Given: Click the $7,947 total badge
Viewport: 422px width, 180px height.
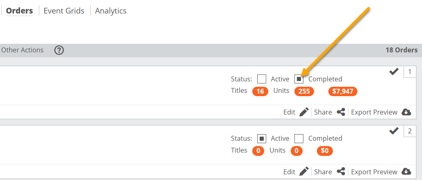Looking at the screenshot, I should (x=343, y=91).
